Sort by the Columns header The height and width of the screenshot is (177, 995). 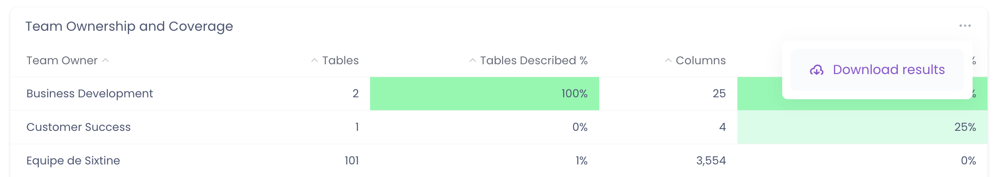click(x=701, y=61)
